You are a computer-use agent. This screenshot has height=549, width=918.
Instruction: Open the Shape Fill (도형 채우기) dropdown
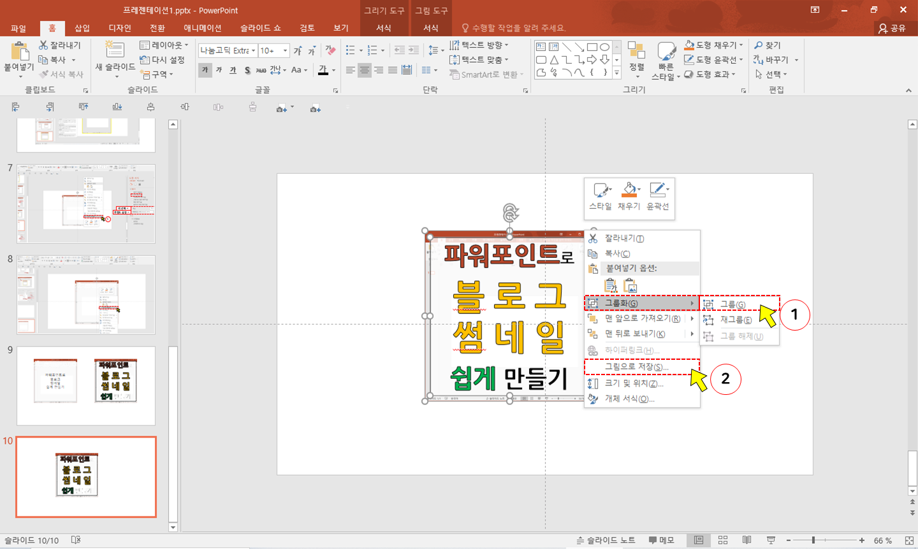(x=714, y=45)
